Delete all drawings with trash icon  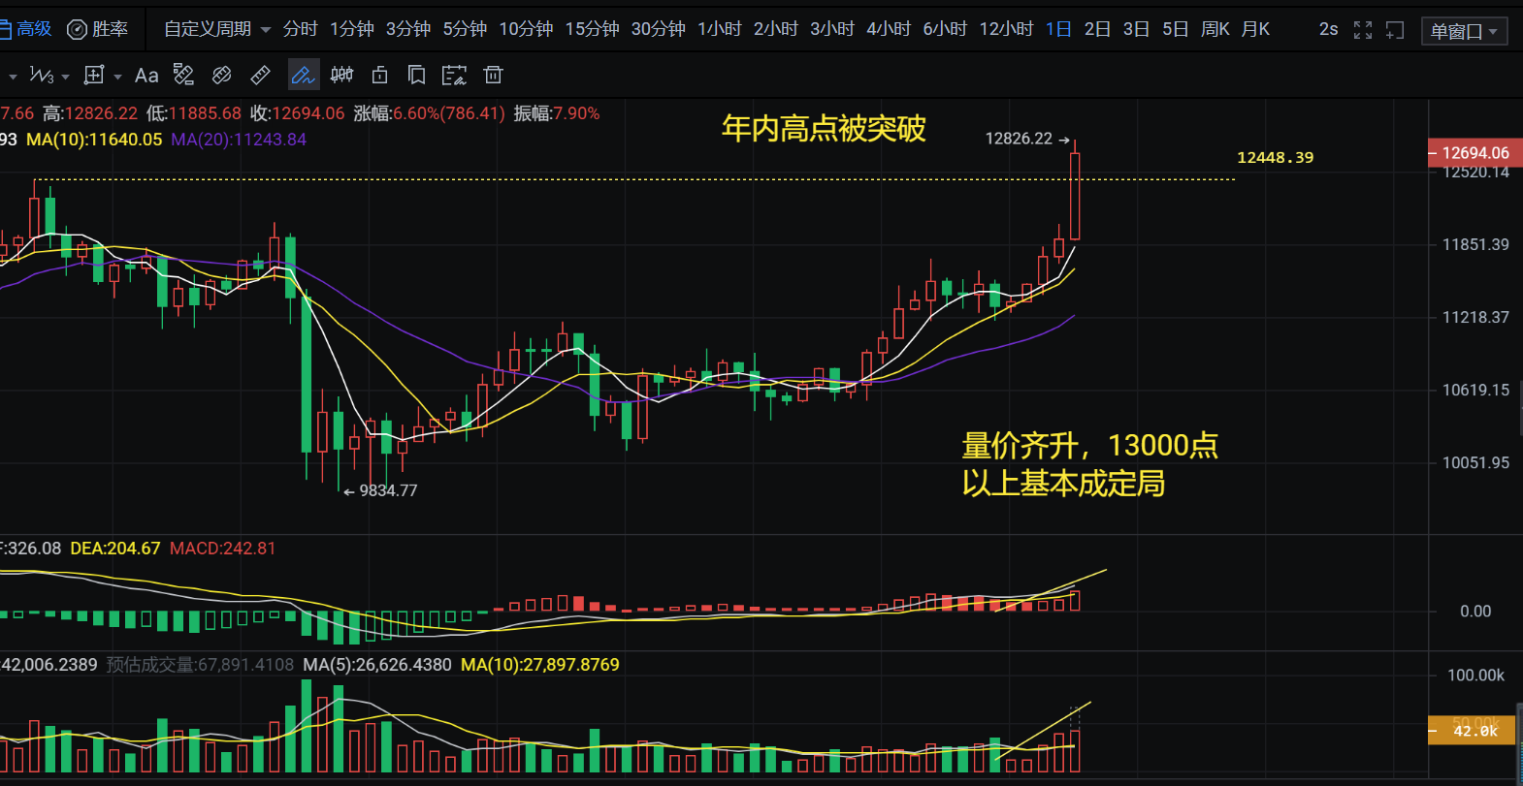493,75
